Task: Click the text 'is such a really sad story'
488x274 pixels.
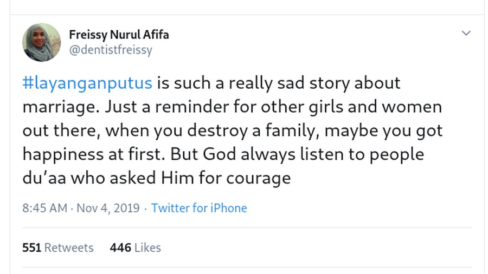Action: pyautogui.click(x=253, y=83)
